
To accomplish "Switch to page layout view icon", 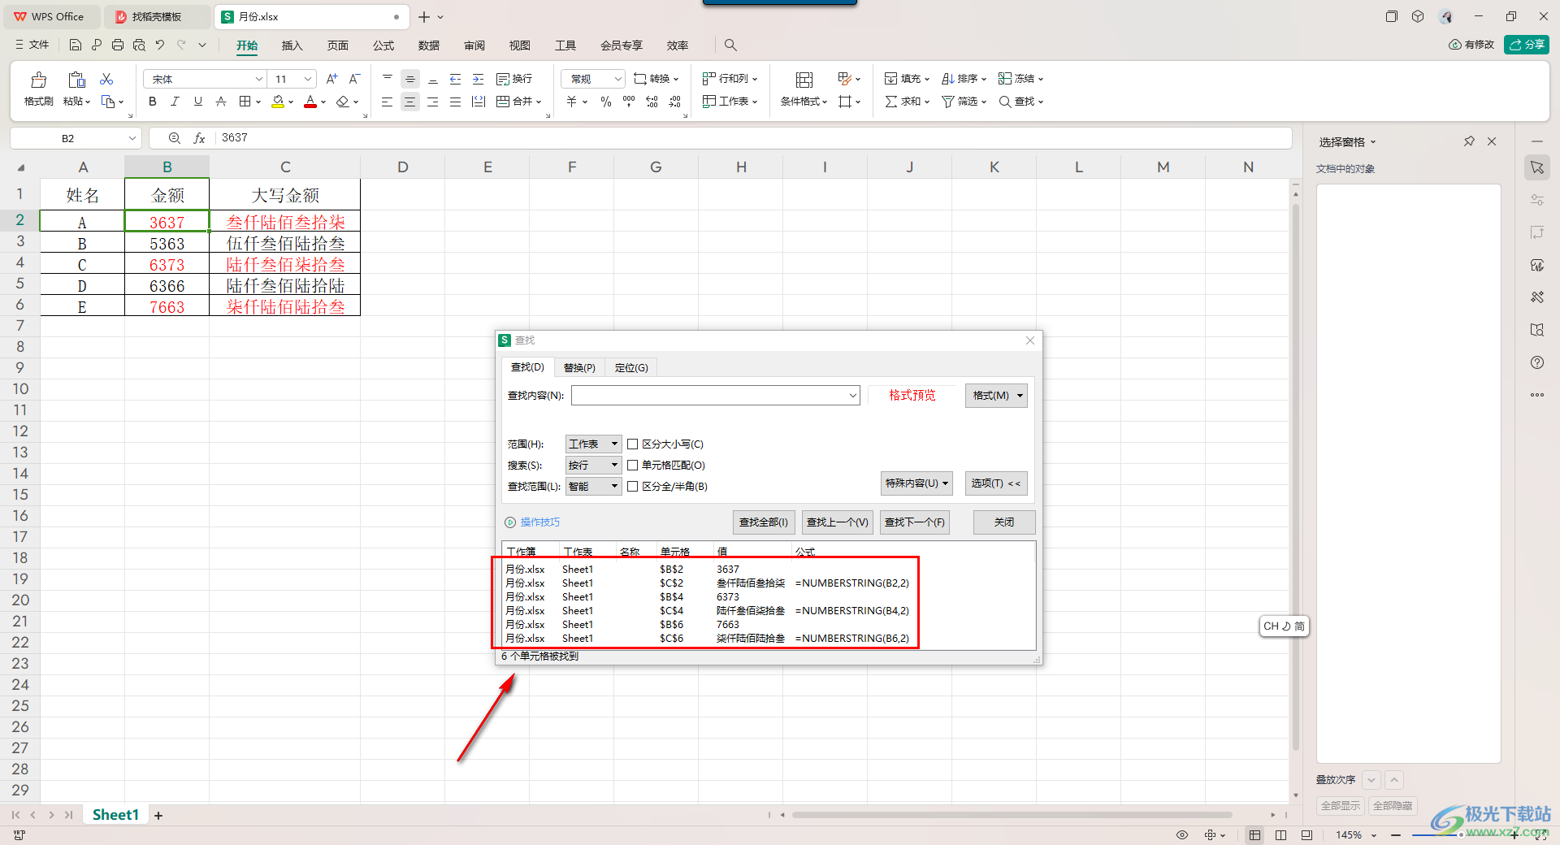I will pos(1281,834).
